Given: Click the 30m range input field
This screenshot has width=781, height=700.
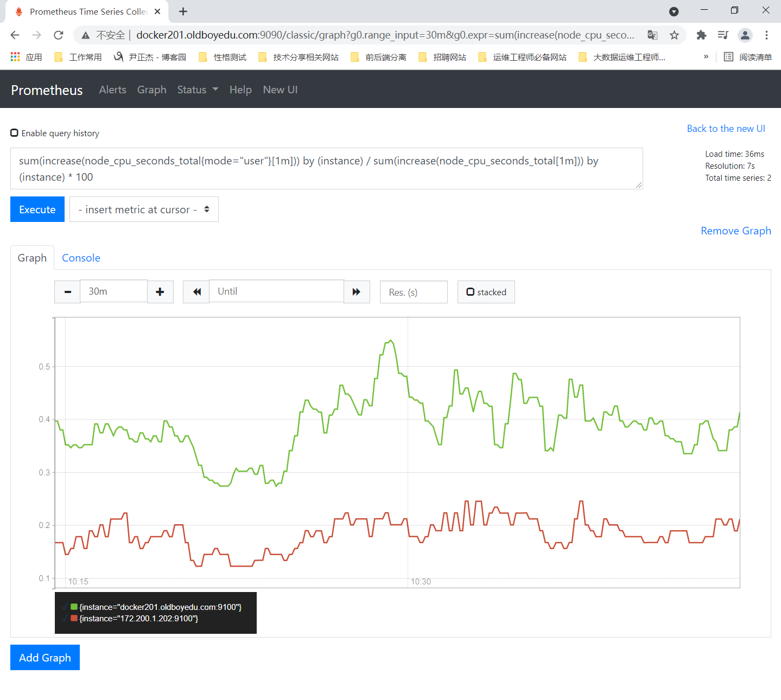Looking at the screenshot, I should tap(114, 291).
